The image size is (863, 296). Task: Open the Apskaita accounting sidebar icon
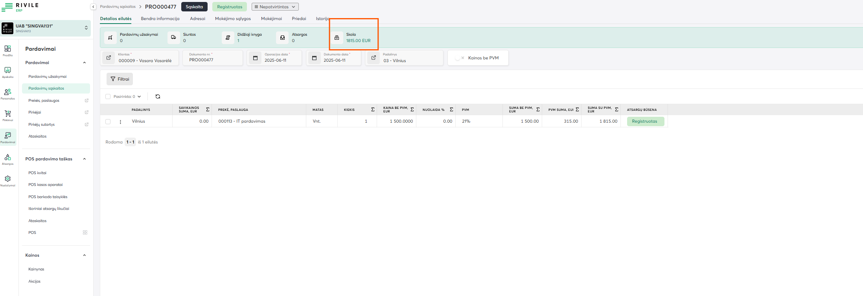pyautogui.click(x=7, y=70)
